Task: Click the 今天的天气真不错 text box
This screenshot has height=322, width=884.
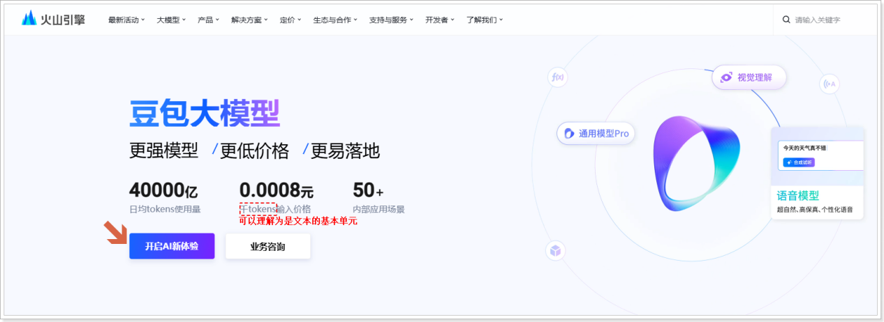Action: tap(821, 155)
